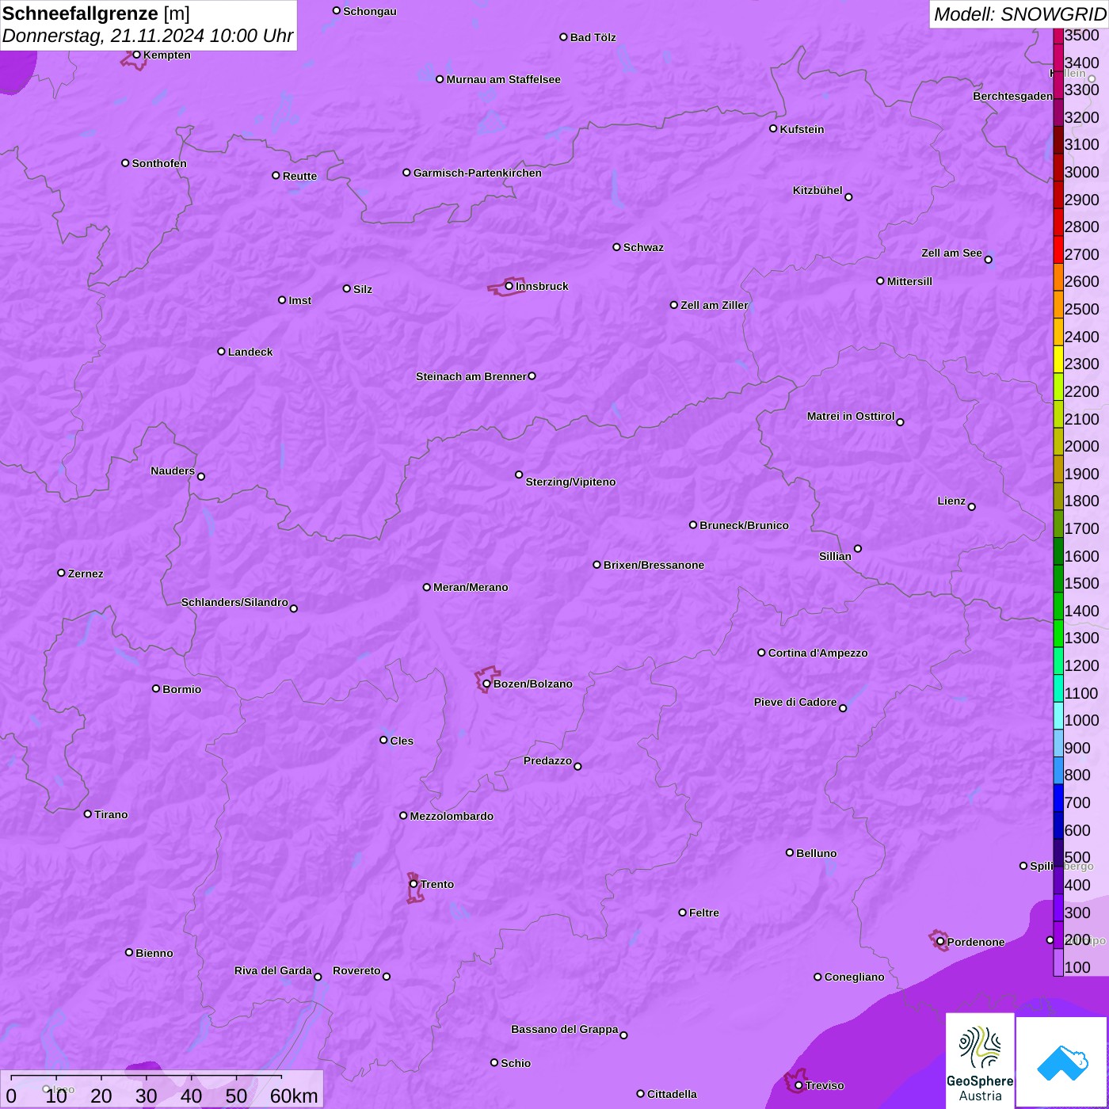The height and width of the screenshot is (1109, 1109).
Task: Click the 'Kempten' city label
Action: 167,55
